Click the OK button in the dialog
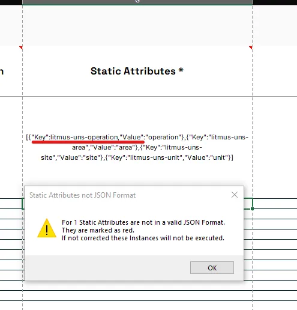Screen dimensions: 297x310 tap(212, 267)
